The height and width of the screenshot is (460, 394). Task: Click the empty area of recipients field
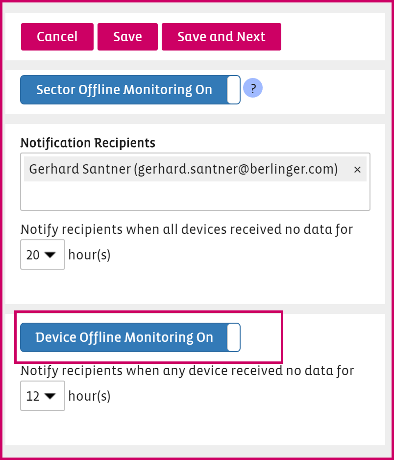195,196
